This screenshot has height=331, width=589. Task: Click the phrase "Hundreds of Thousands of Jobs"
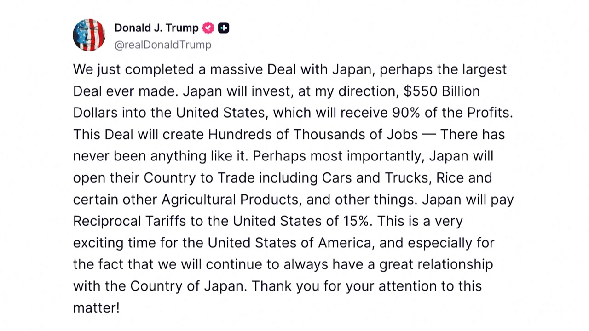point(313,134)
